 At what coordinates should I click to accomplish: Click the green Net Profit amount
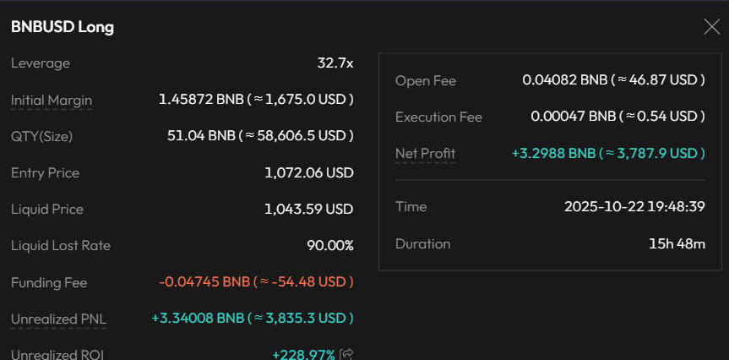(608, 153)
